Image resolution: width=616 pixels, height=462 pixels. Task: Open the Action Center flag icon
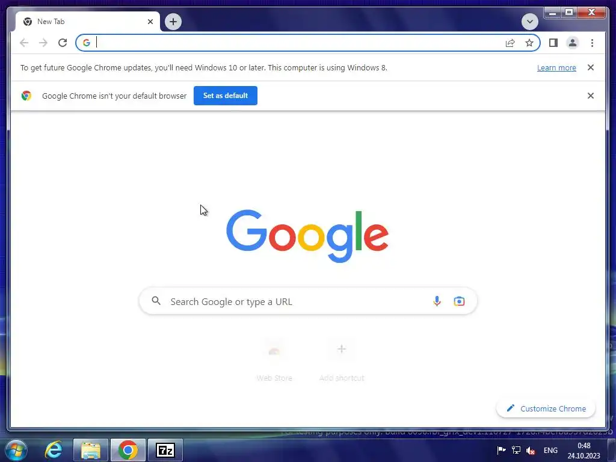click(501, 450)
